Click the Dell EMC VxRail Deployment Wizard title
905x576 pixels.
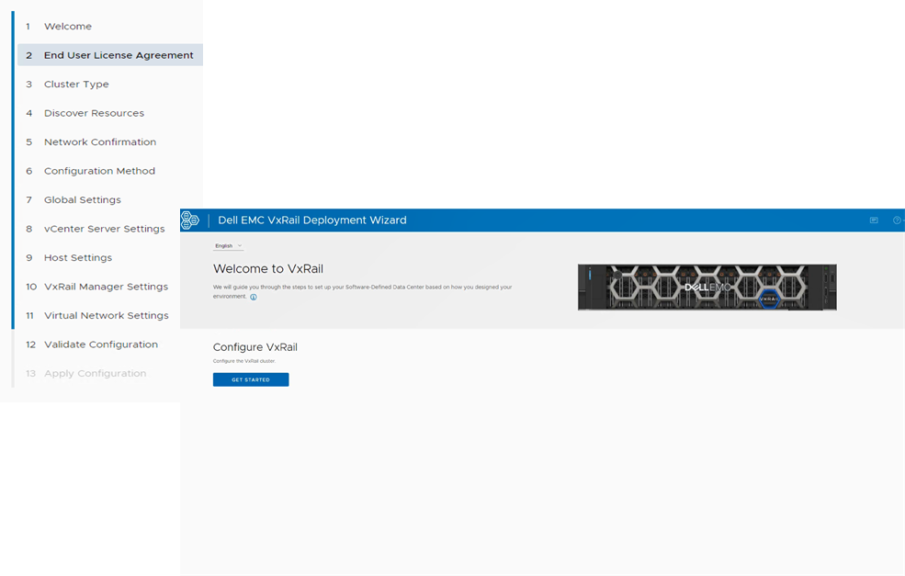click(312, 220)
